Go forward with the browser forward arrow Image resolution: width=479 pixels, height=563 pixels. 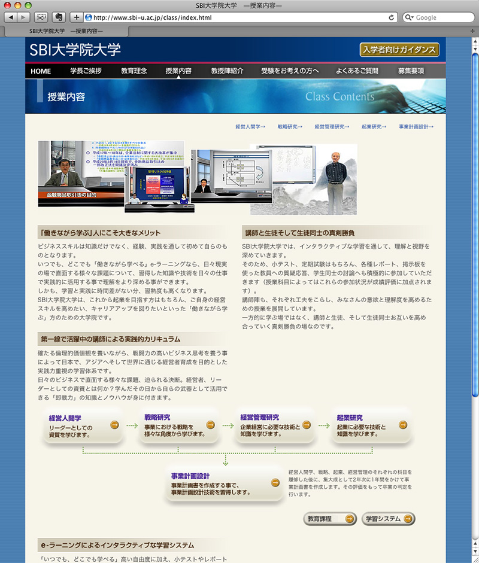click(x=23, y=17)
